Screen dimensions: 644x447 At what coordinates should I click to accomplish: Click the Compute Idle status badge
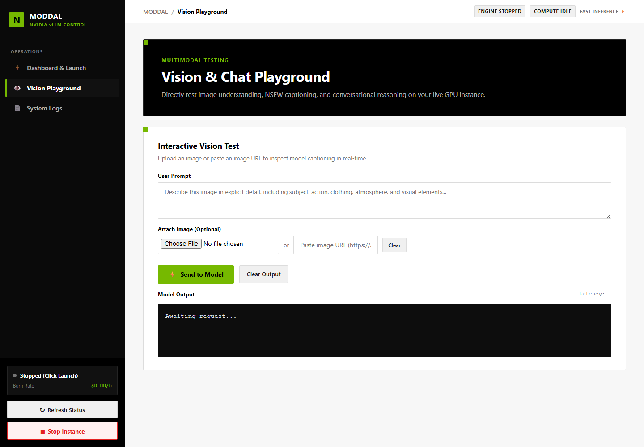[x=553, y=11]
